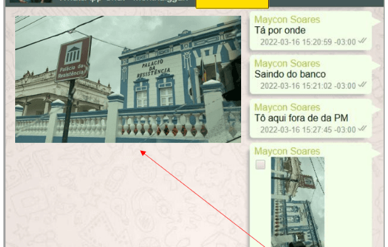Select the message 'Tá por onde'
The width and height of the screenshot is (388, 247).
coord(280,30)
